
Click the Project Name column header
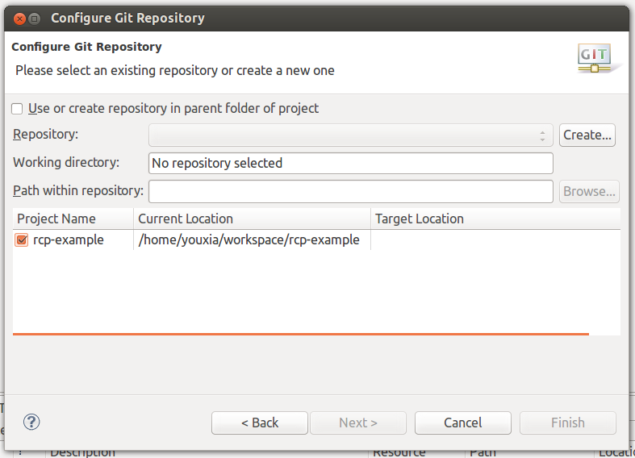pos(73,219)
